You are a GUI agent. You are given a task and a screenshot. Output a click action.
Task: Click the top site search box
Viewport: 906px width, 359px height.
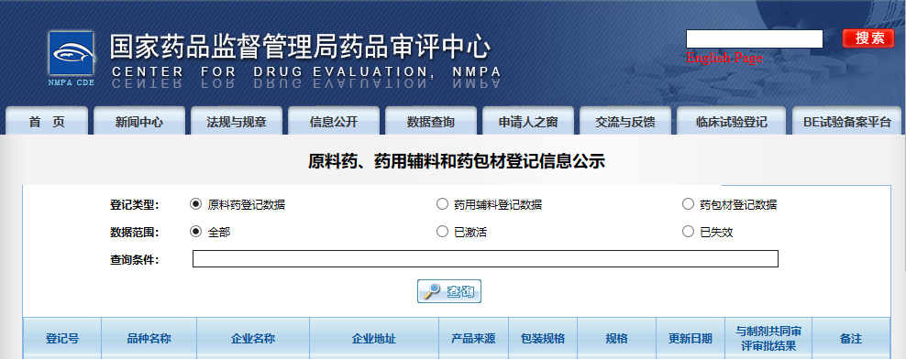click(x=754, y=38)
